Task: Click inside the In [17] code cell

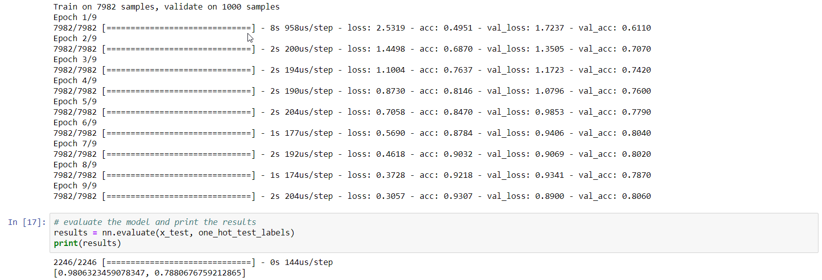Action: click(451, 233)
